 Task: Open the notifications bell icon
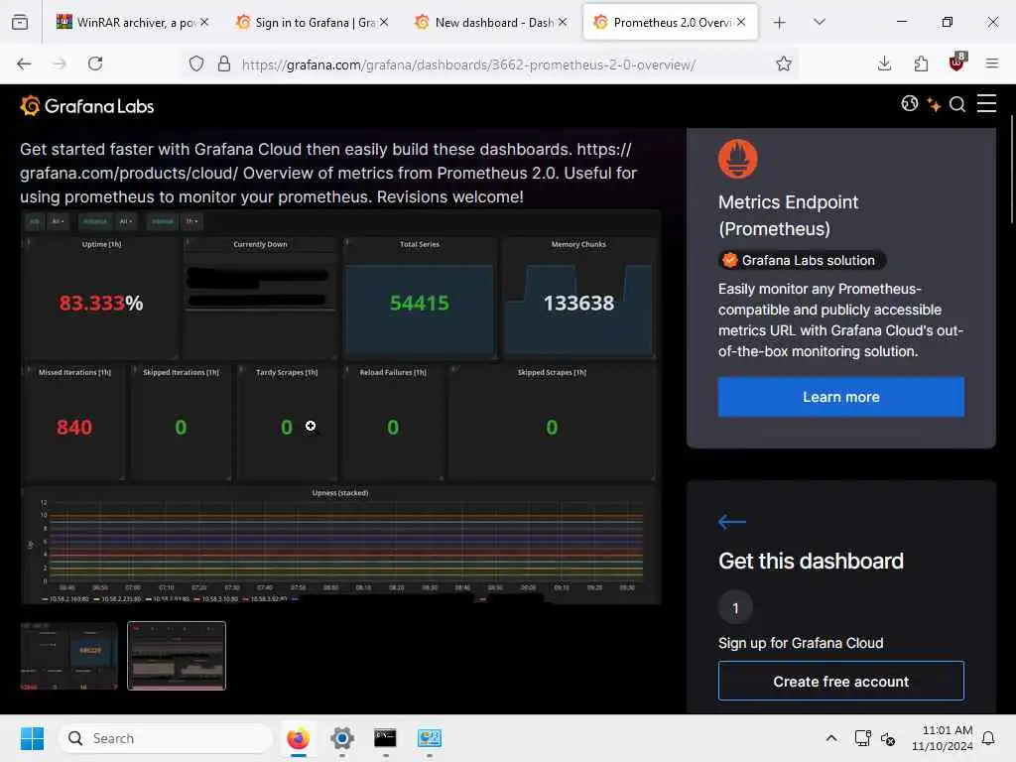coord(988,738)
